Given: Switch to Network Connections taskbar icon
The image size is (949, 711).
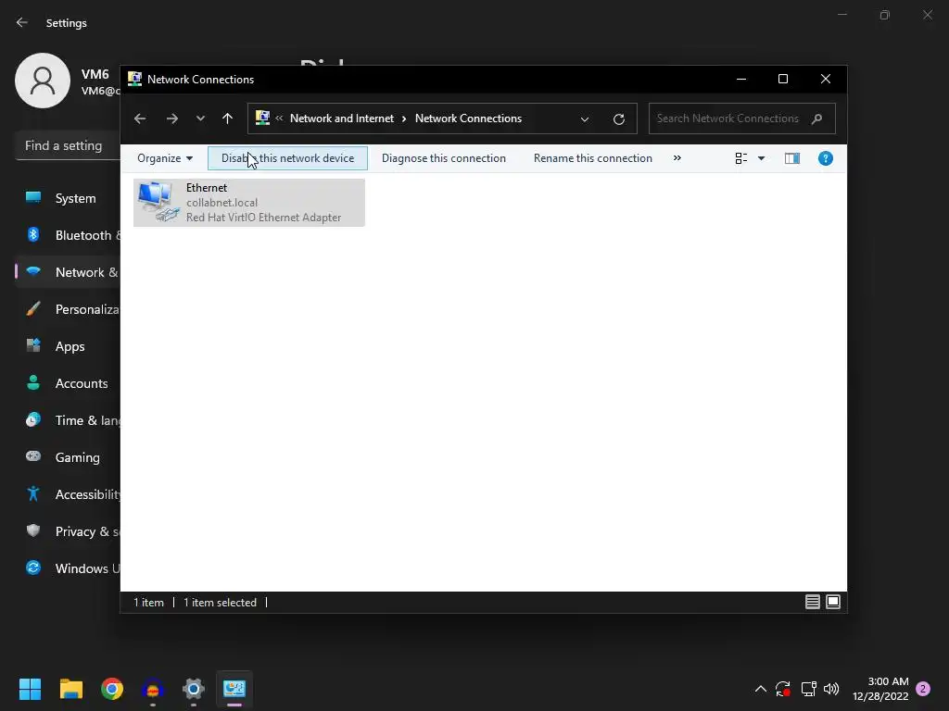Looking at the screenshot, I should coord(234,689).
